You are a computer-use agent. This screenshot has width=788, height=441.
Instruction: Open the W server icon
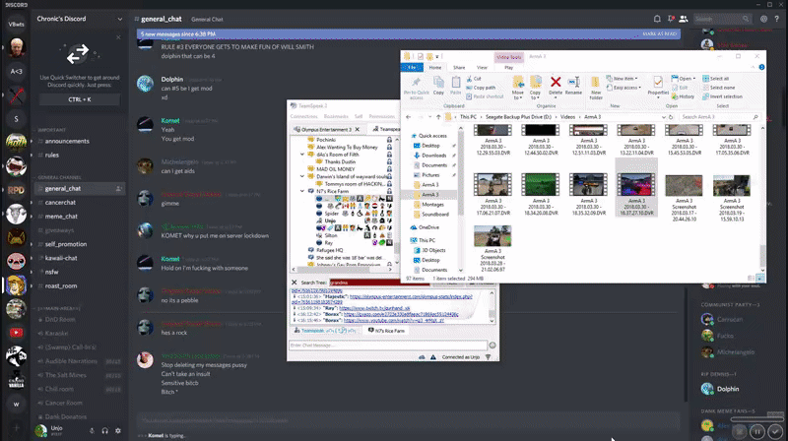point(16,404)
